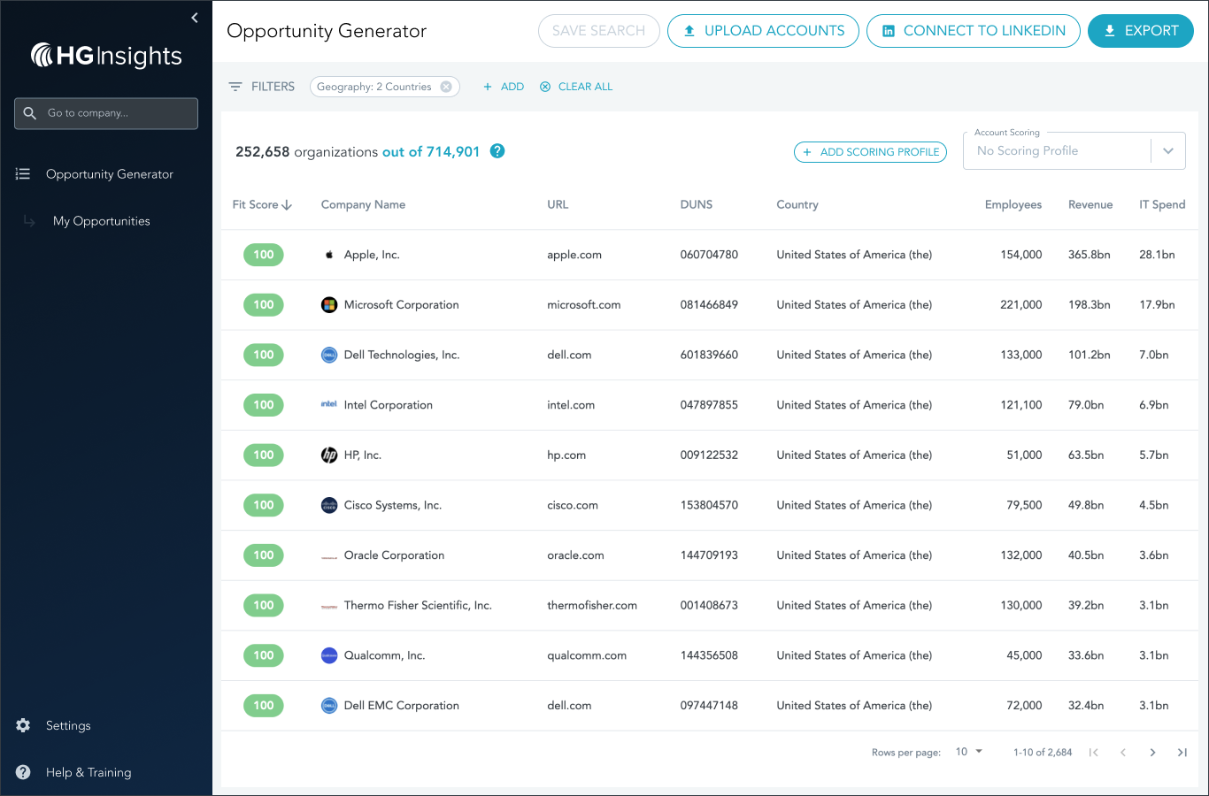Sort by the Fit Score column

(x=262, y=204)
